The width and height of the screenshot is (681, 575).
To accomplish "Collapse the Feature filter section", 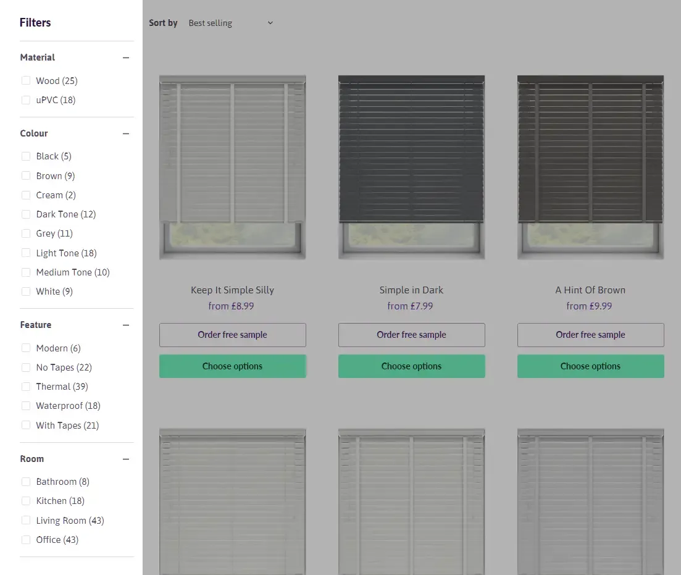I will [126, 325].
